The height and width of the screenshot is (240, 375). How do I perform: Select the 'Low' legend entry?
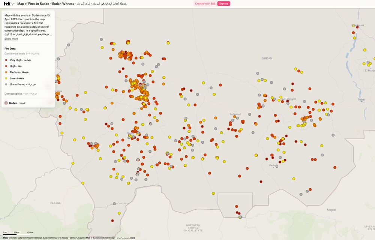(x=16, y=78)
